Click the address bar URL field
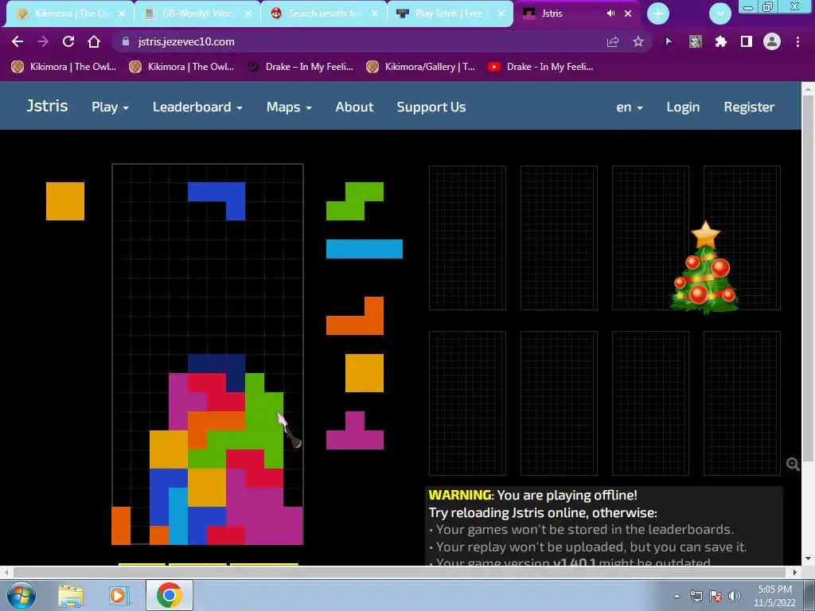Screen dimensions: 815x611 [x=364, y=41]
